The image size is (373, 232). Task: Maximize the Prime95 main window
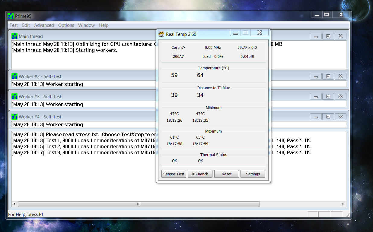327,15
